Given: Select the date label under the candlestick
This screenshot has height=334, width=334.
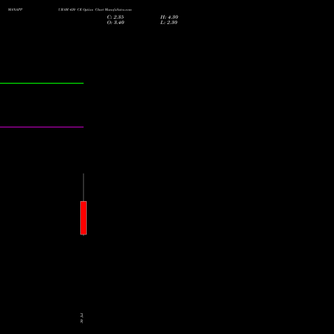Looking at the screenshot, I should point(81,318).
